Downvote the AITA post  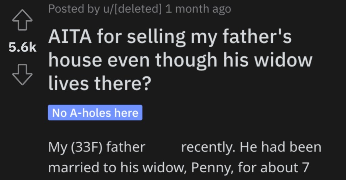(22, 74)
